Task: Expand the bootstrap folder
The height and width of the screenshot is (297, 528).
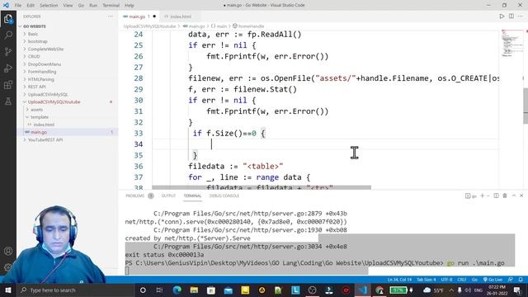Action: point(37,41)
